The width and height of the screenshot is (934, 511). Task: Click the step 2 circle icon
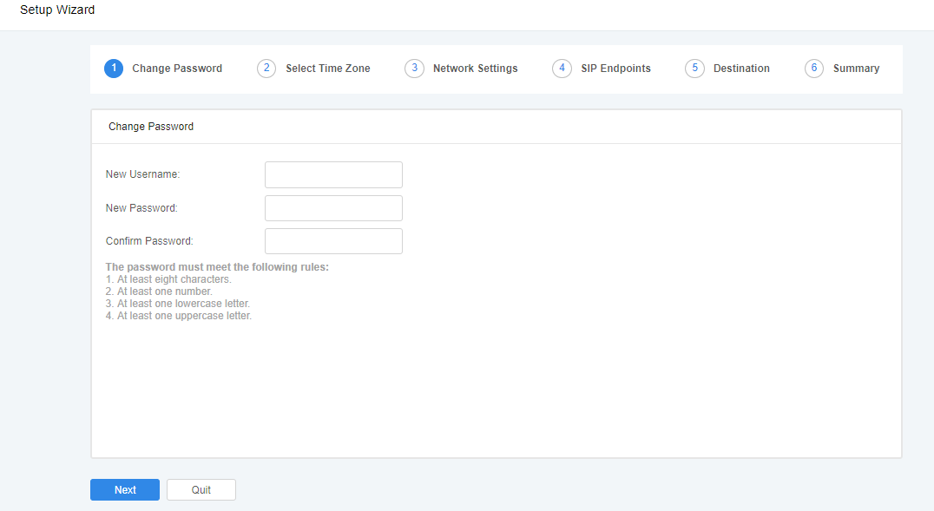[266, 69]
